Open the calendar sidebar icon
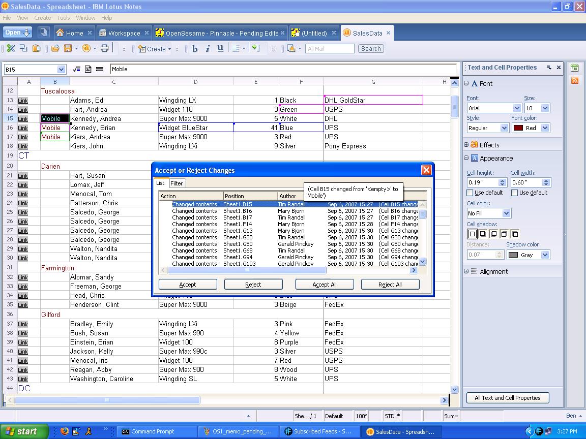The width and height of the screenshot is (586, 439). click(x=575, y=68)
